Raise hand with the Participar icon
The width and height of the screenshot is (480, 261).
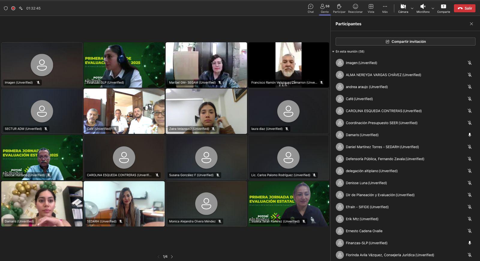coord(339,8)
